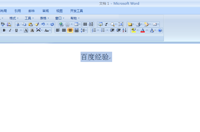Image resolution: width=200 pixels, height=132 pixels.
Task: Switch to the 视图 ribbon tab
Action: (59, 11)
